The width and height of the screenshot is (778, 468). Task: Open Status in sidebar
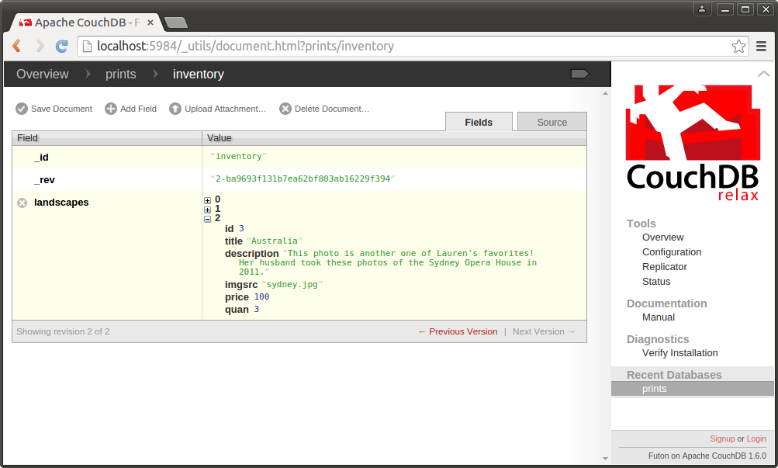[x=656, y=282]
